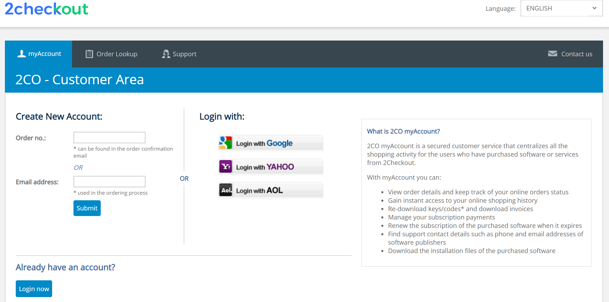The width and height of the screenshot is (609, 302).
Task: Click 'Renew the subscription' bullet text
Action: coord(485,226)
